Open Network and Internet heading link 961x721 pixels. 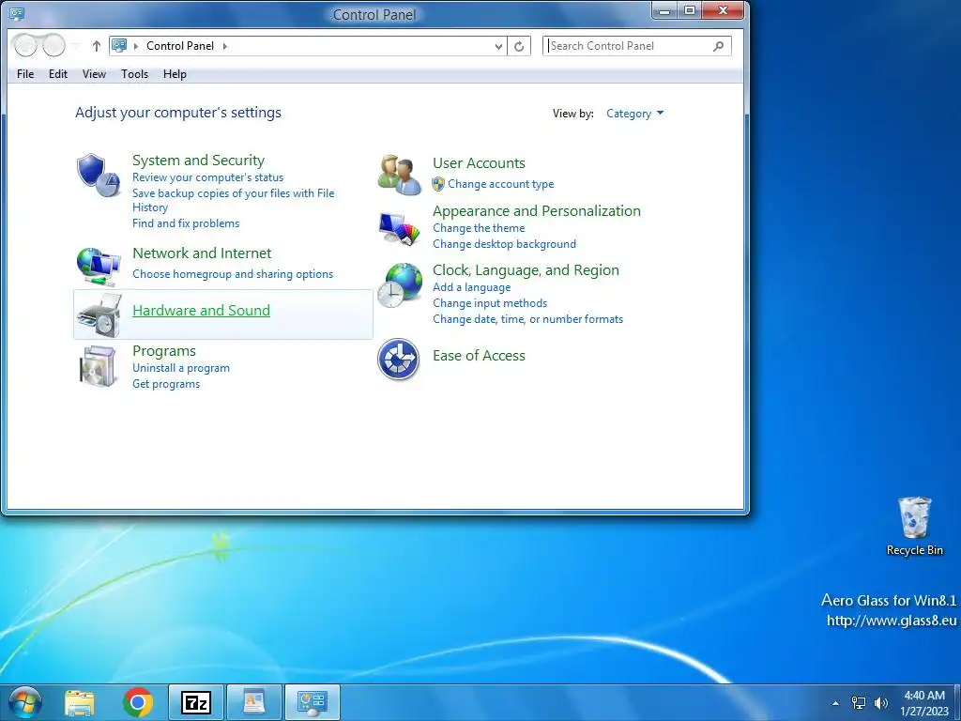tap(202, 253)
